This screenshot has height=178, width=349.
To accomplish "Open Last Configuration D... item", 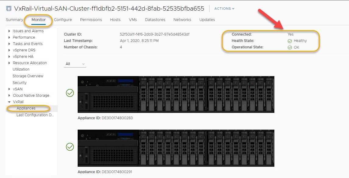I will (35, 115).
